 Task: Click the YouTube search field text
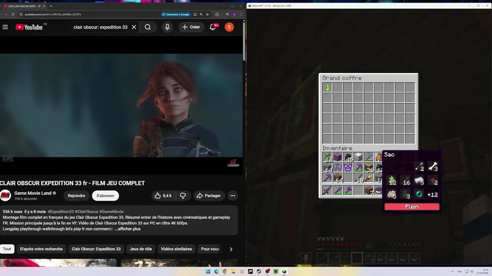pos(100,27)
